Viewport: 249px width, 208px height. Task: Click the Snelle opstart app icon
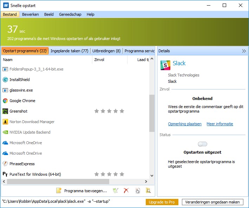pyautogui.click(x=6, y=5)
